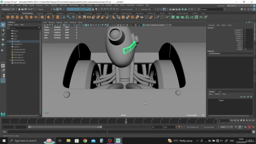Click the Insert Edge Loop shelf icon
256x144 pixels.
pyautogui.click(x=162, y=17)
